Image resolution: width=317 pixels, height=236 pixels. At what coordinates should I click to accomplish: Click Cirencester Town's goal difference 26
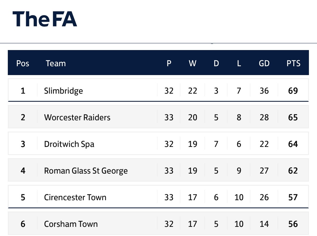[264, 197]
